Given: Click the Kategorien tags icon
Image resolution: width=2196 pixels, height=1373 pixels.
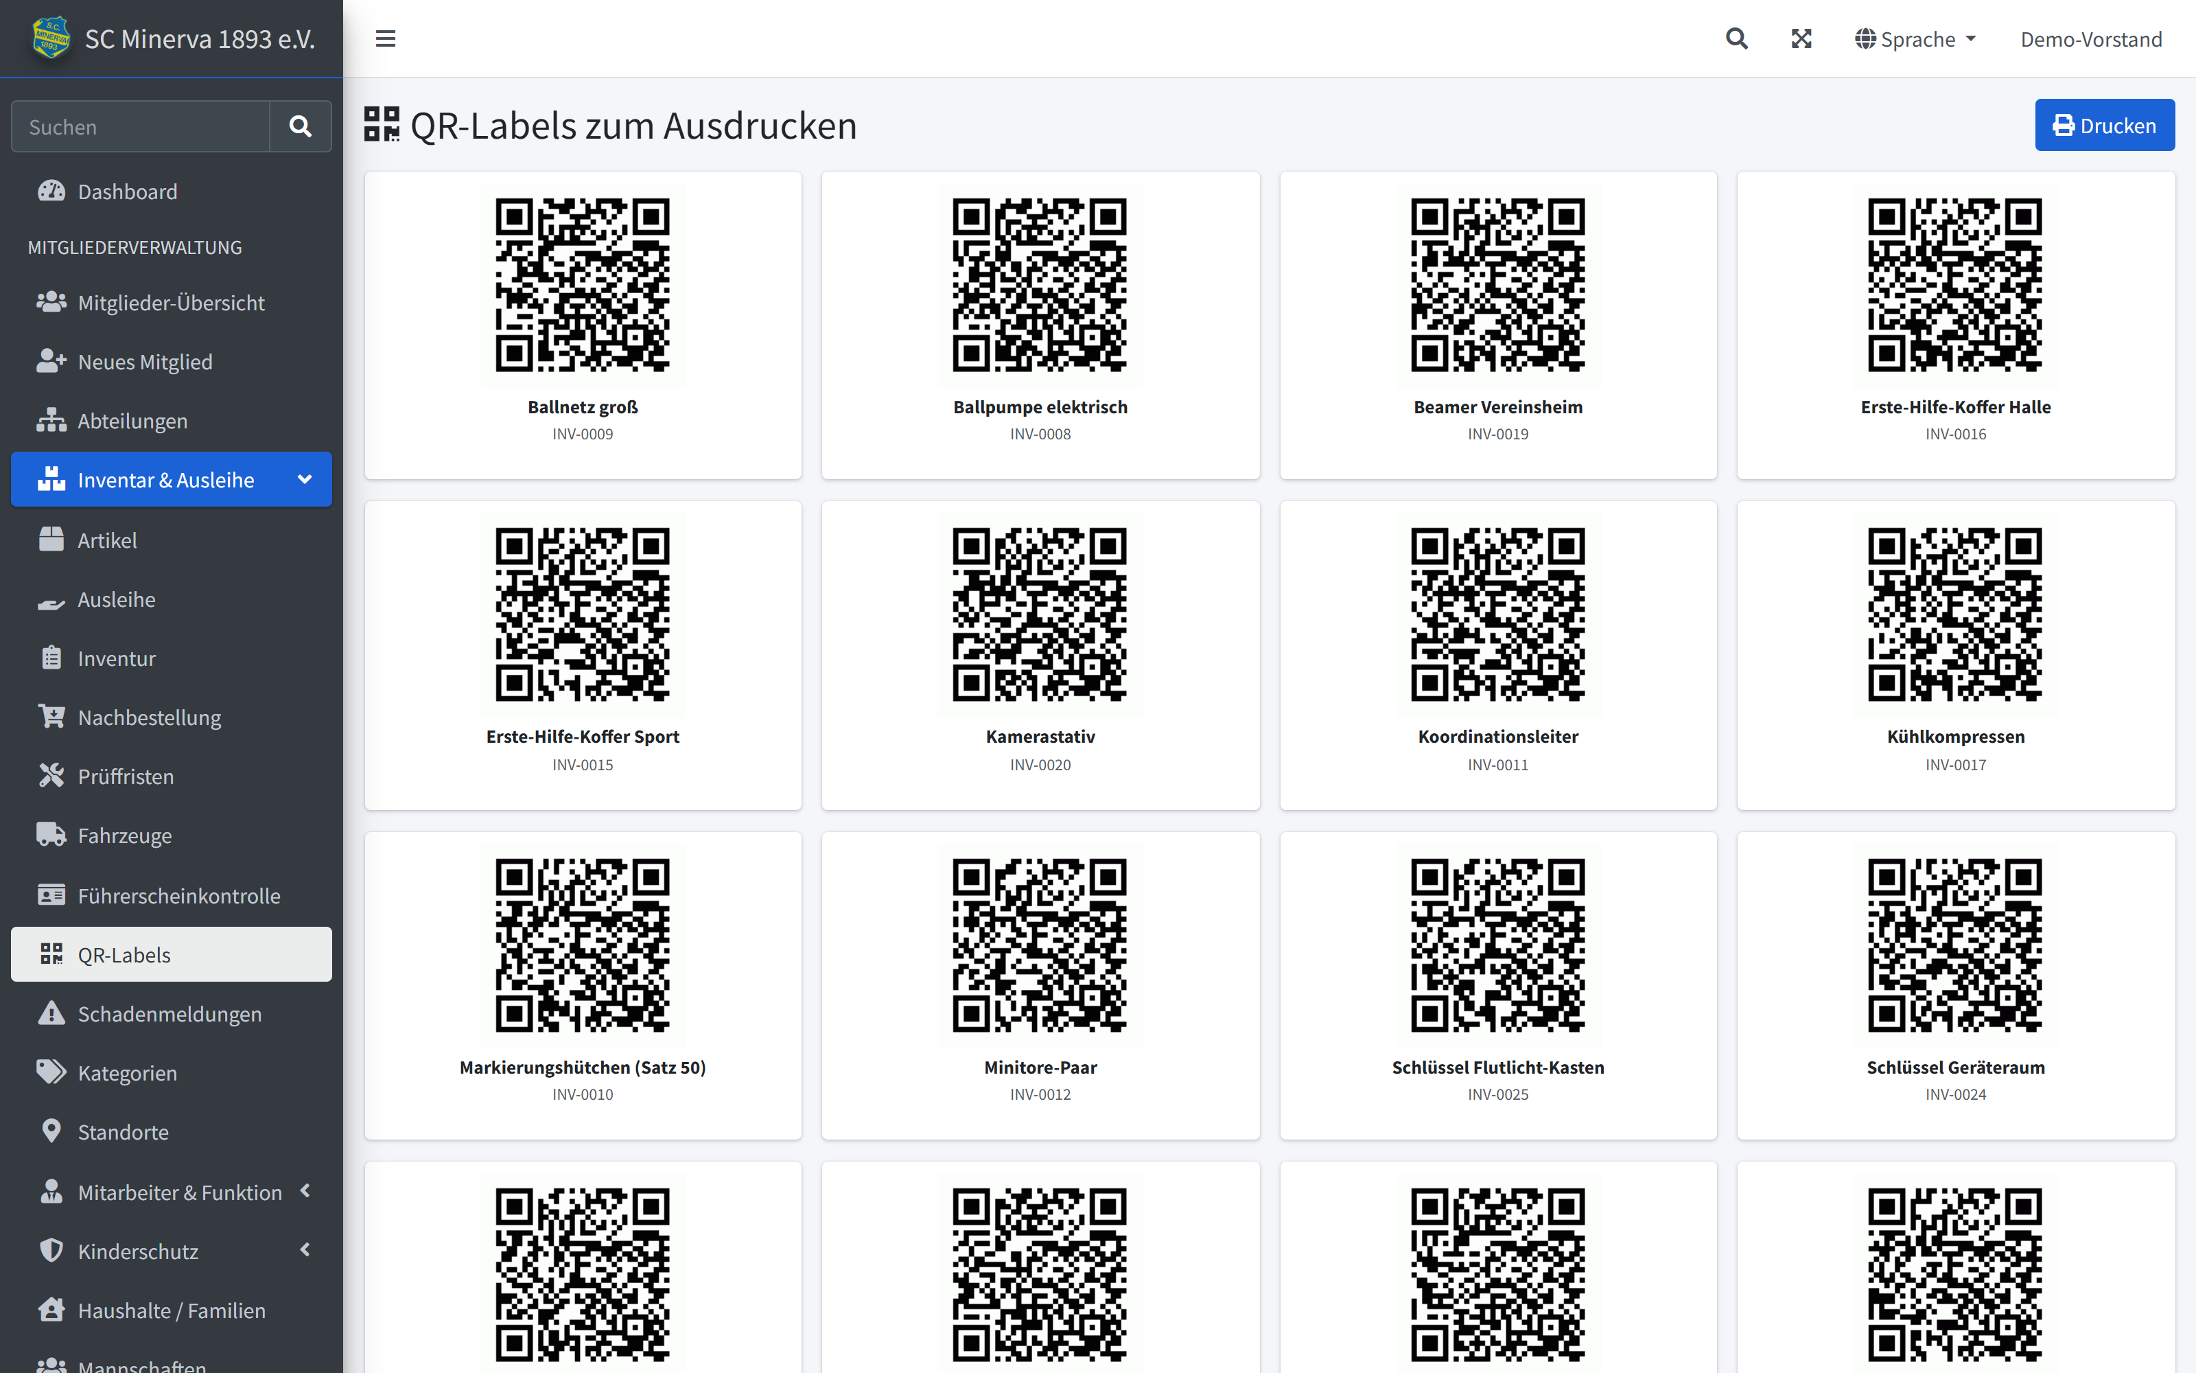Looking at the screenshot, I should click(x=51, y=1072).
